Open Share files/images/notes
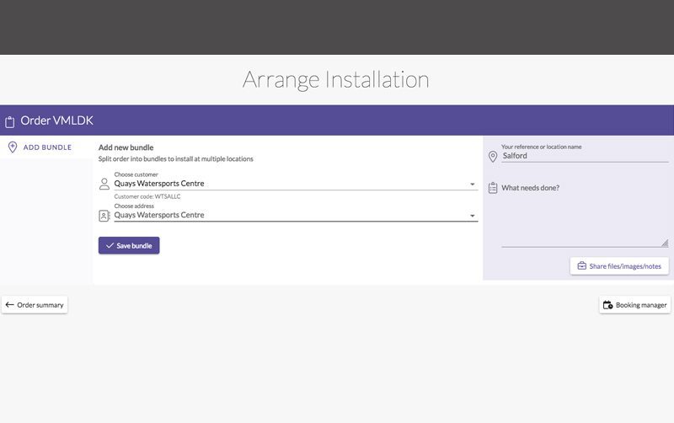The image size is (674, 423). click(619, 266)
